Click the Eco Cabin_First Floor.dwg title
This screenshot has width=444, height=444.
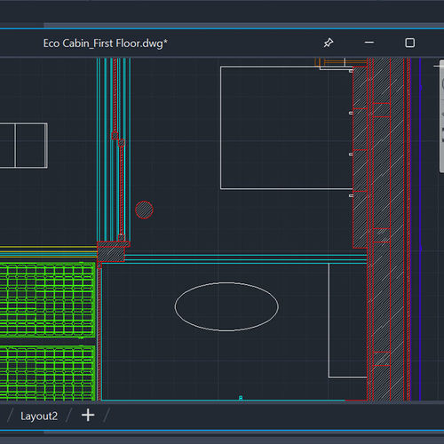point(105,44)
